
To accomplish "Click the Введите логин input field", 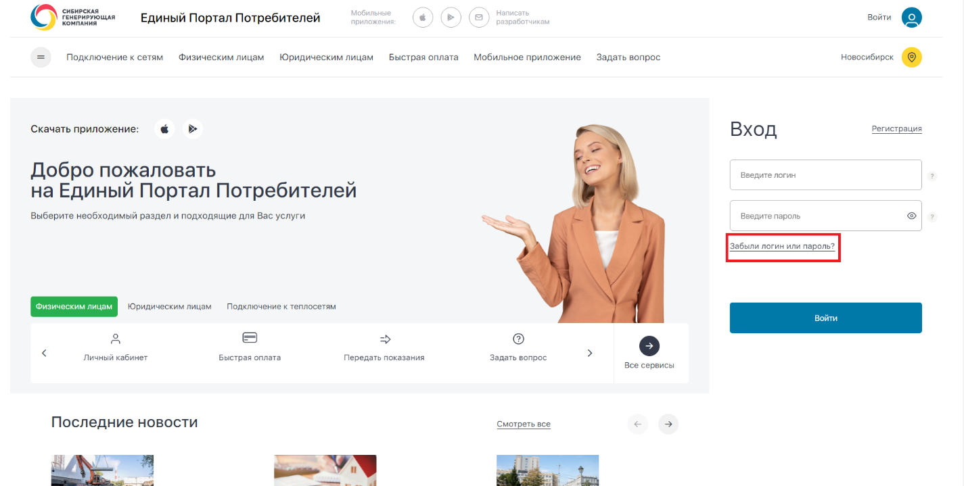I will (825, 175).
